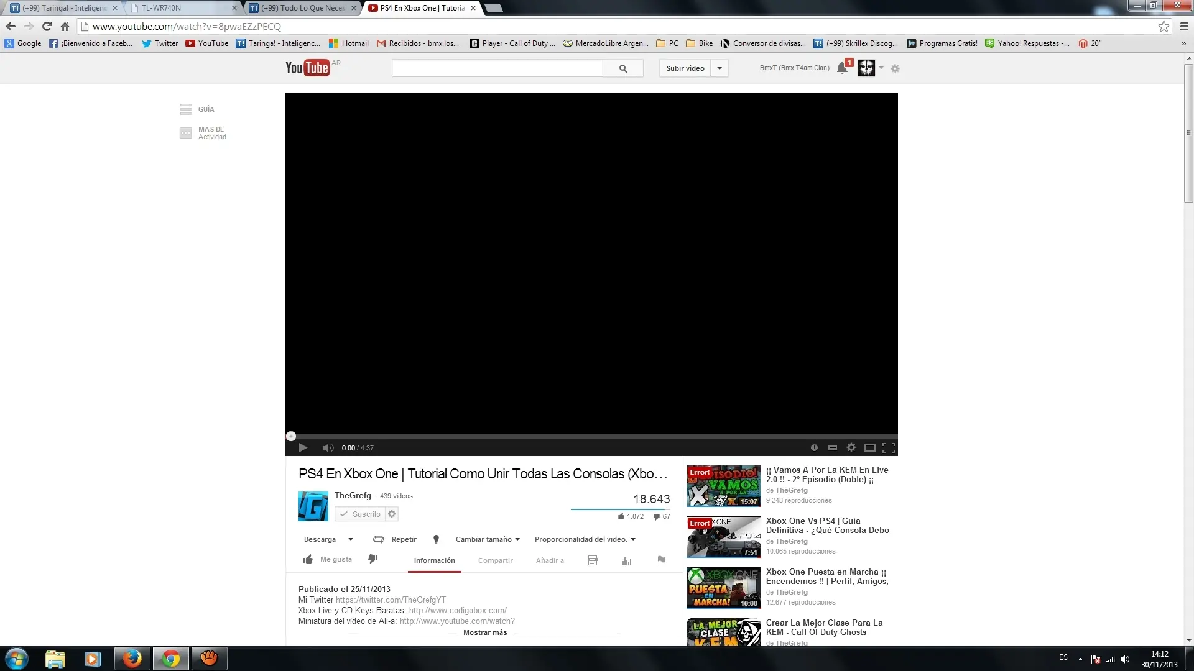Open the player quality settings gear
The width and height of the screenshot is (1194, 671).
851,447
